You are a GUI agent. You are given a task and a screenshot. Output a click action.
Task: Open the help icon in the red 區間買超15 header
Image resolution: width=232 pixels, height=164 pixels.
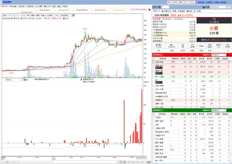202,55
